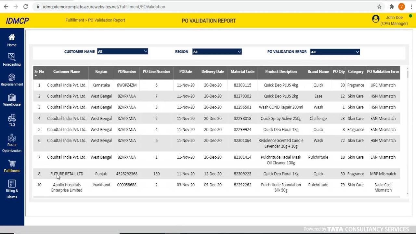Open the Chrome profile avatar
The image size is (416, 234).
point(402,6)
